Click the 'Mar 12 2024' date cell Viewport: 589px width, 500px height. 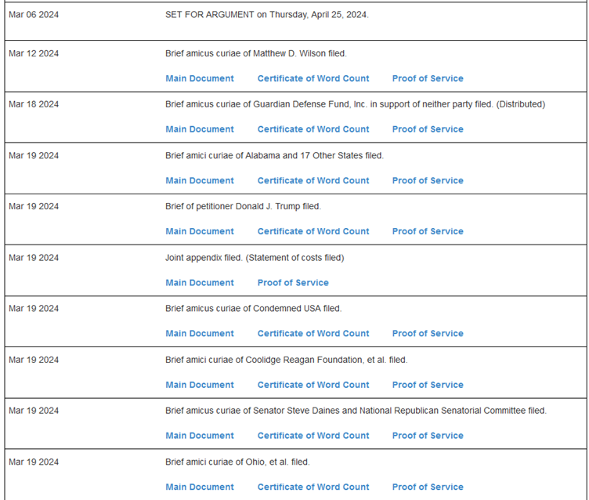point(34,53)
